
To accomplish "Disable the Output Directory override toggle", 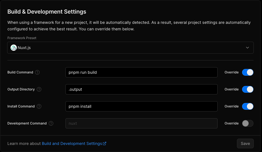I will pos(248,89).
